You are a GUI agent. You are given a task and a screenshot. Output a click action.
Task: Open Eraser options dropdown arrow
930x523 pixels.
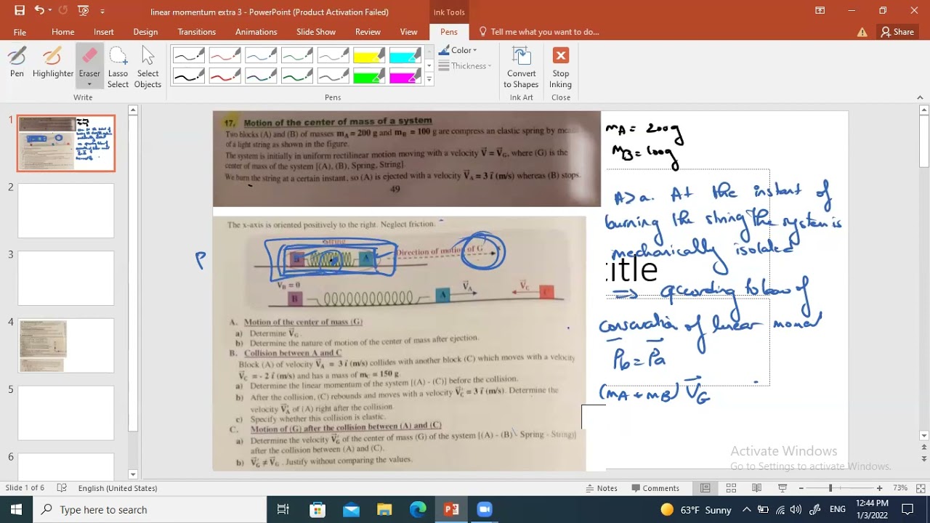click(89, 84)
